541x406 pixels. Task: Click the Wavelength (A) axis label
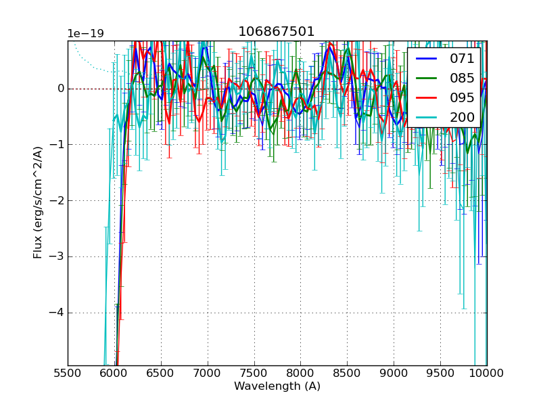[277, 386]
